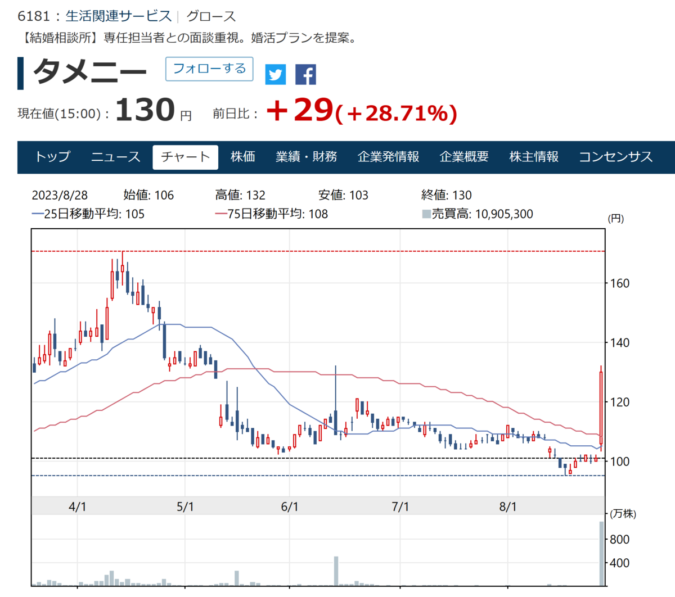Open the 株価 tab
This screenshot has height=597, width=675.
243,157
